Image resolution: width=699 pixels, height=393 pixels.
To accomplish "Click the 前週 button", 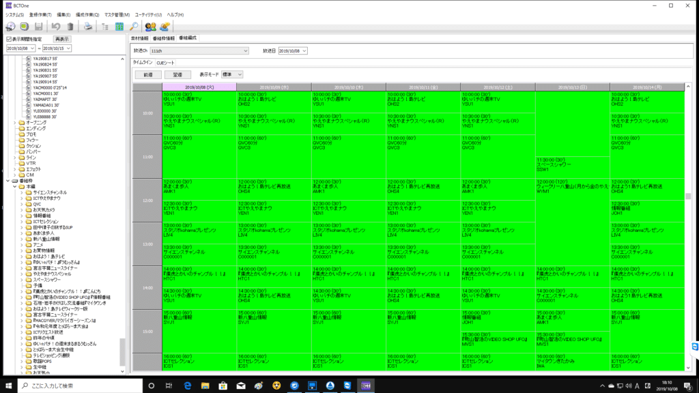I will point(148,75).
